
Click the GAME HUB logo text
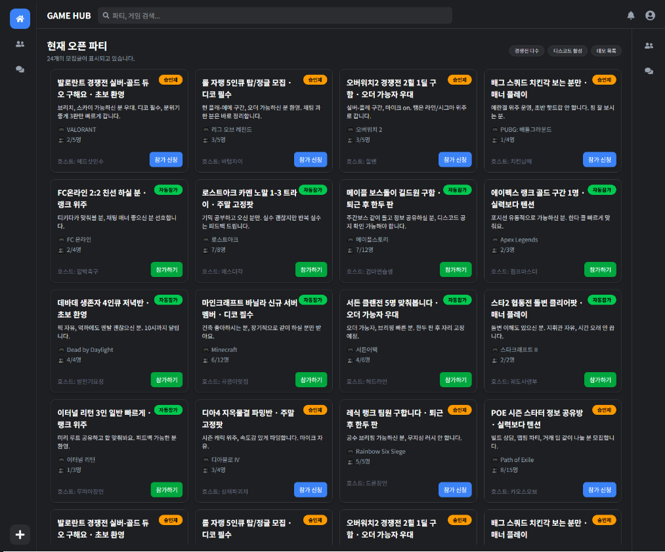[x=69, y=16]
